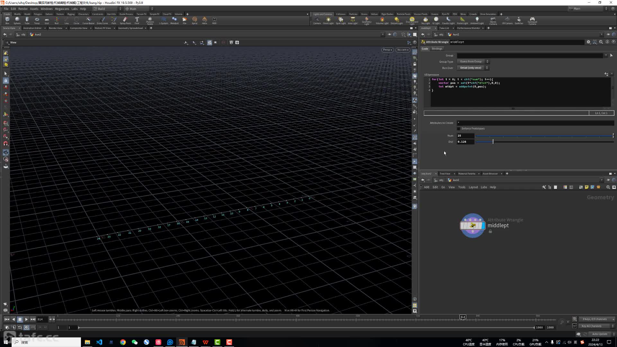Select the Grid shelf tool
This screenshot has width=617, height=347.
(47, 21)
